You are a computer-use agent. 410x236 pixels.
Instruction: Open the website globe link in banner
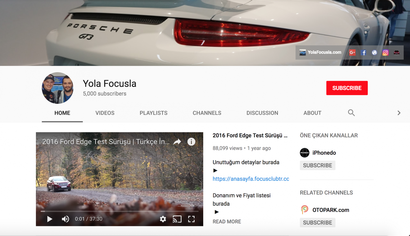click(x=374, y=53)
